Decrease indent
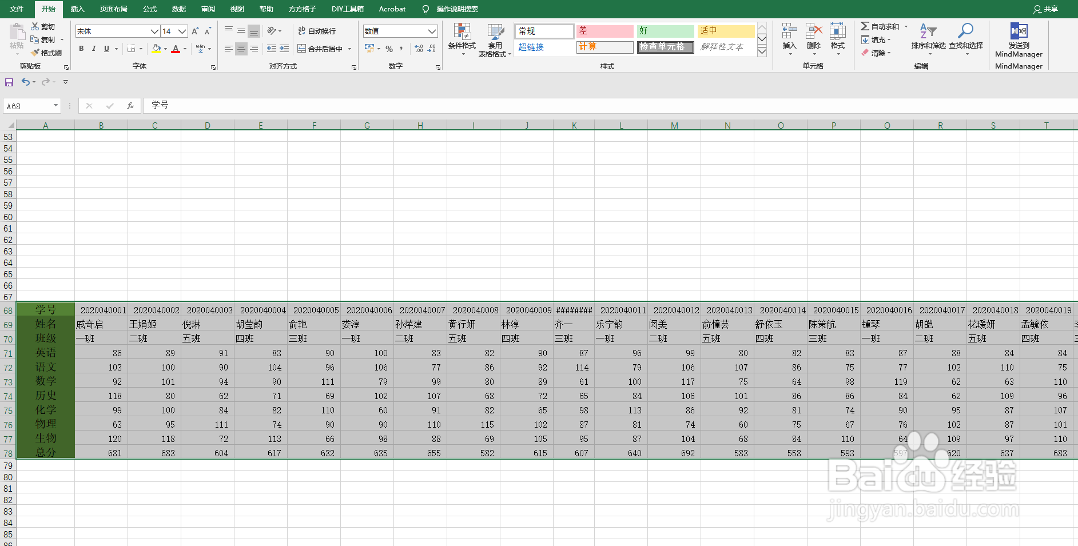The height and width of the screenshot is (546, 1078). pos(272,49)
